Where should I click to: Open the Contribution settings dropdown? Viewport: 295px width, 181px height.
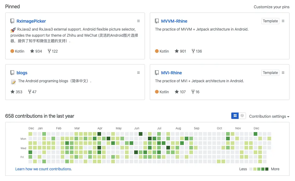coord(269,116)
